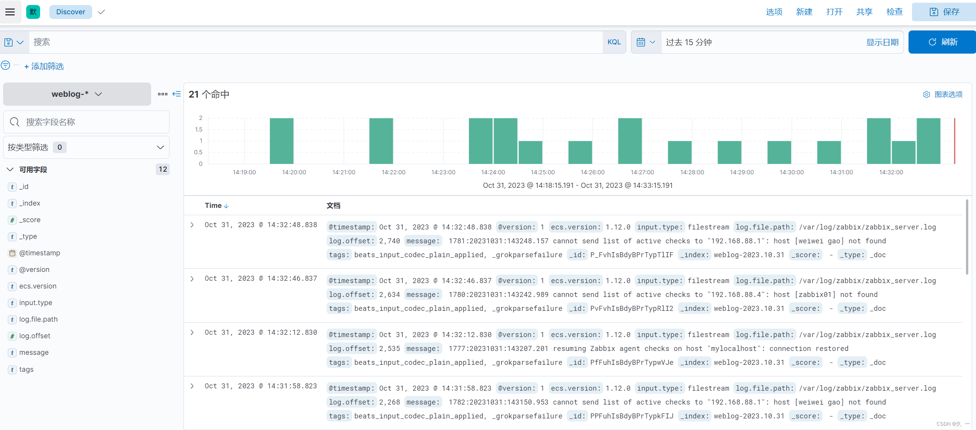Open the hamburger navigation menu
976x430 pixels.
[x=10, y=12]
